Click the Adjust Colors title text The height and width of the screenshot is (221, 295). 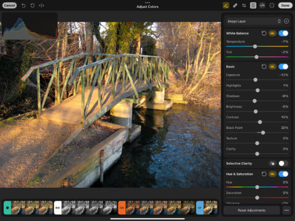[147, 7]
